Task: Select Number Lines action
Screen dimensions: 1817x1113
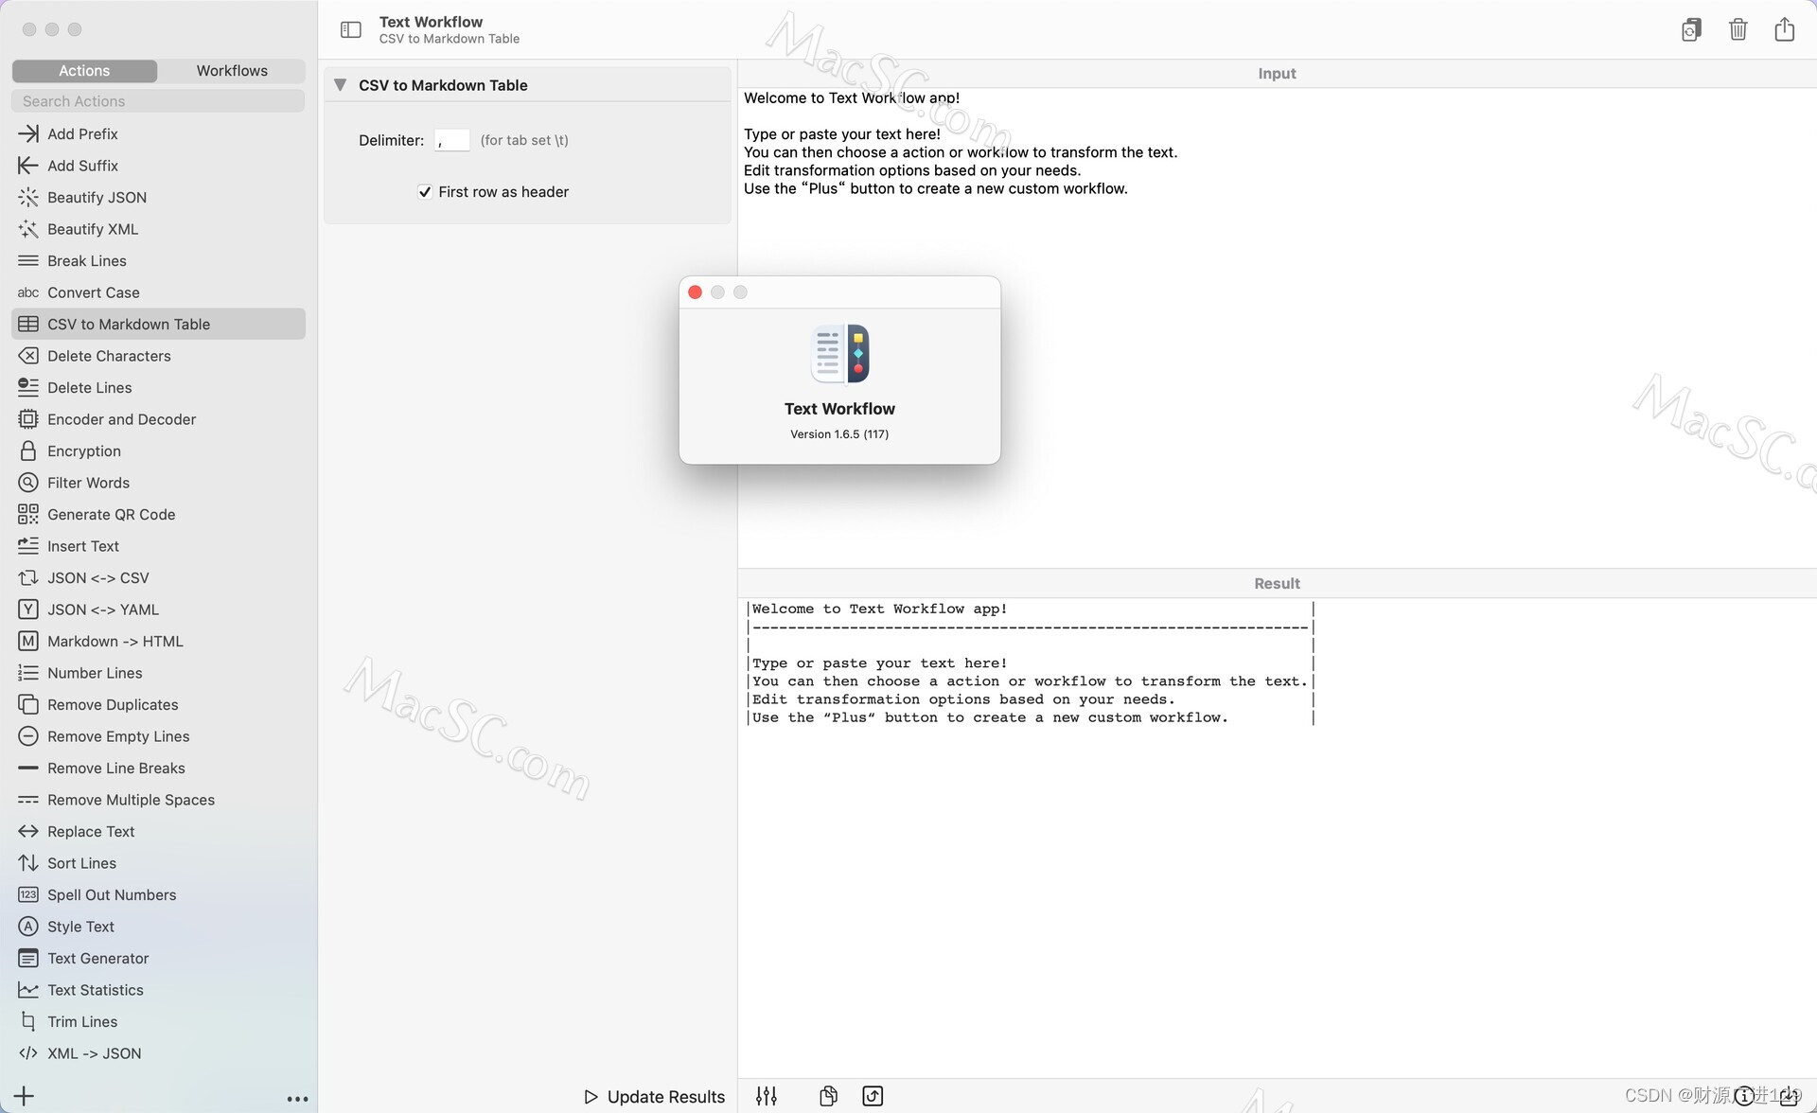Action: (x=158, y=673)
